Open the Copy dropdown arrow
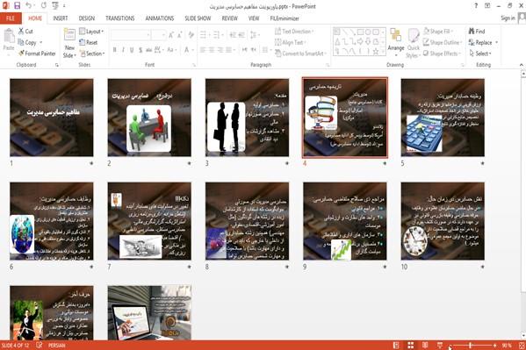The height and width of the screenshot is (350, 526). coord(41,43)
